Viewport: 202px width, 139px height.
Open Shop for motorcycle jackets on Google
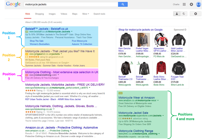click(140, 30)
